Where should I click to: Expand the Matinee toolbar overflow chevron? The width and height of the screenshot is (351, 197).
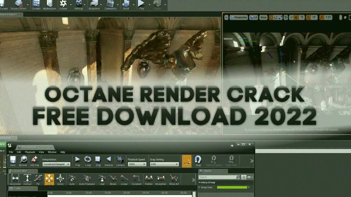pyautogui.click(x=252, y=161)
